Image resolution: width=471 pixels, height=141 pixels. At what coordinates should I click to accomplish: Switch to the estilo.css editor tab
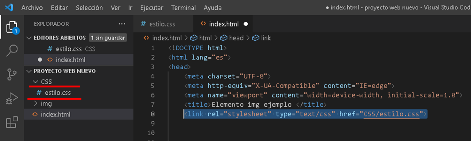(158, 24)
